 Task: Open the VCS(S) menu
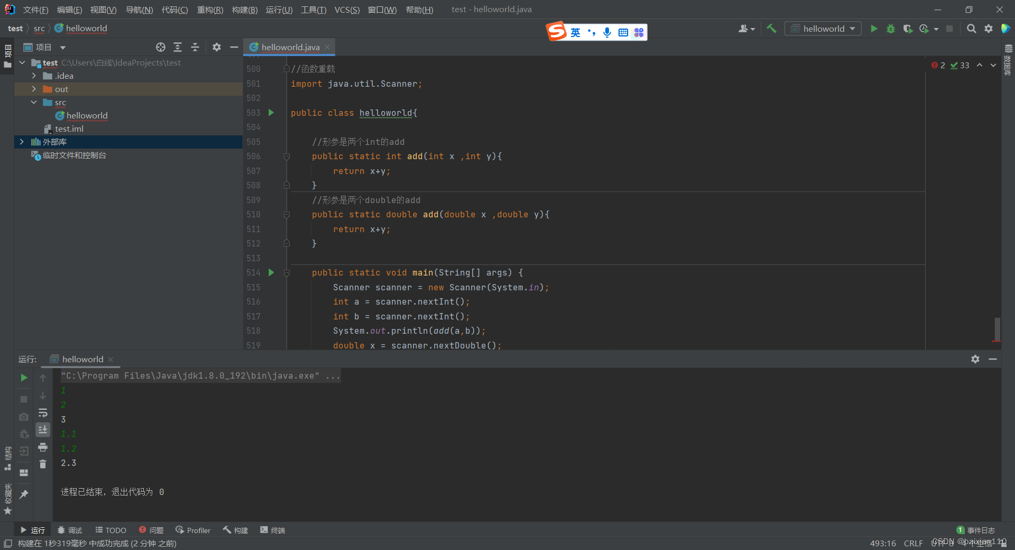click(x=347, y=10)
